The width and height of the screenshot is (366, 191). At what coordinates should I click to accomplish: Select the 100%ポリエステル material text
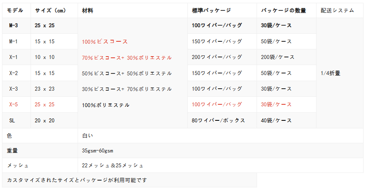click(106, 105)
